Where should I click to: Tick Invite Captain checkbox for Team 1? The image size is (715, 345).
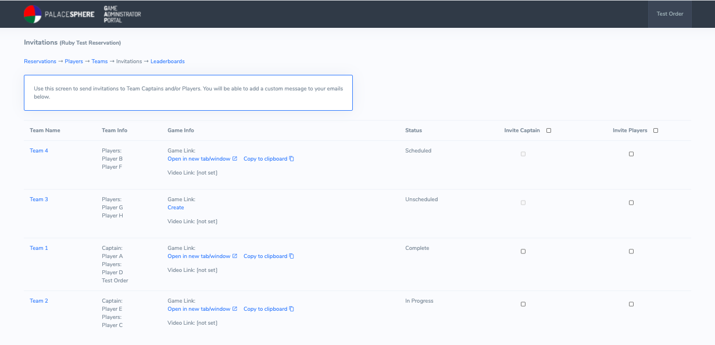[x=523, y=252]
